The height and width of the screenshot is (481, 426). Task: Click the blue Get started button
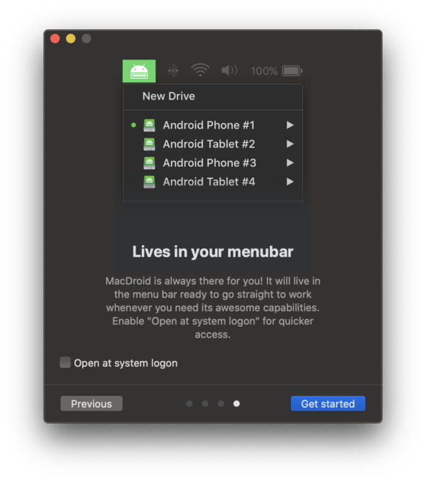click(328, 404)
